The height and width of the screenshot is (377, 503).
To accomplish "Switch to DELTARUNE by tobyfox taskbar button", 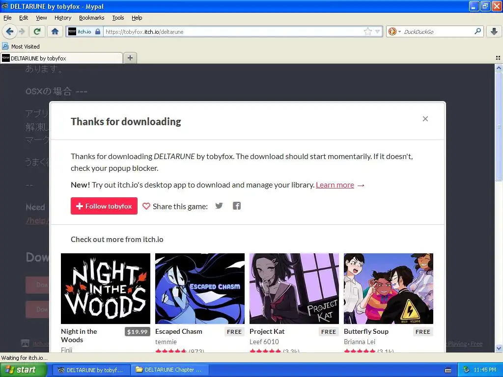I will point(91,370).
